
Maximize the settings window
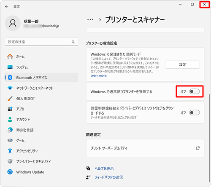click(192, 5)
